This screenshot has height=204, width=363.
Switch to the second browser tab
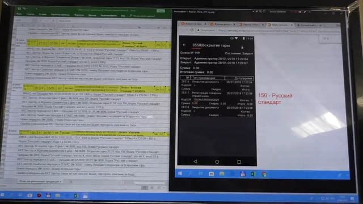(222, 24)
